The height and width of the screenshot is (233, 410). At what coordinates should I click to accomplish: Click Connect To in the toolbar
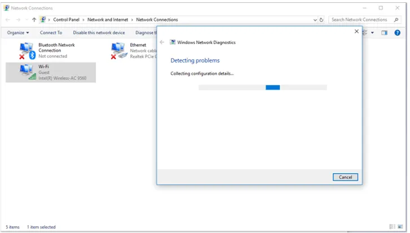(51, 33)
